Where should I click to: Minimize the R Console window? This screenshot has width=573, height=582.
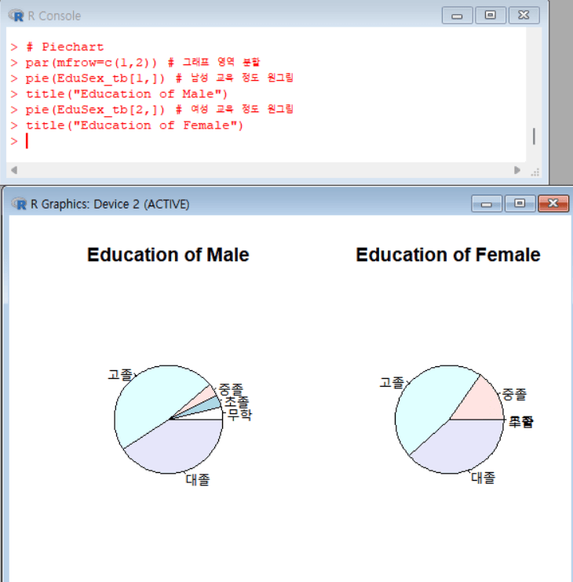click(458, 16)
